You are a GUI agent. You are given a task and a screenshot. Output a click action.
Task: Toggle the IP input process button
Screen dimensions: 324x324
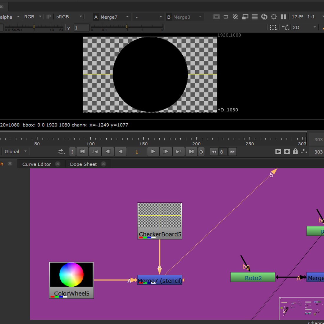pyautogui.click(x=49, y=17)
